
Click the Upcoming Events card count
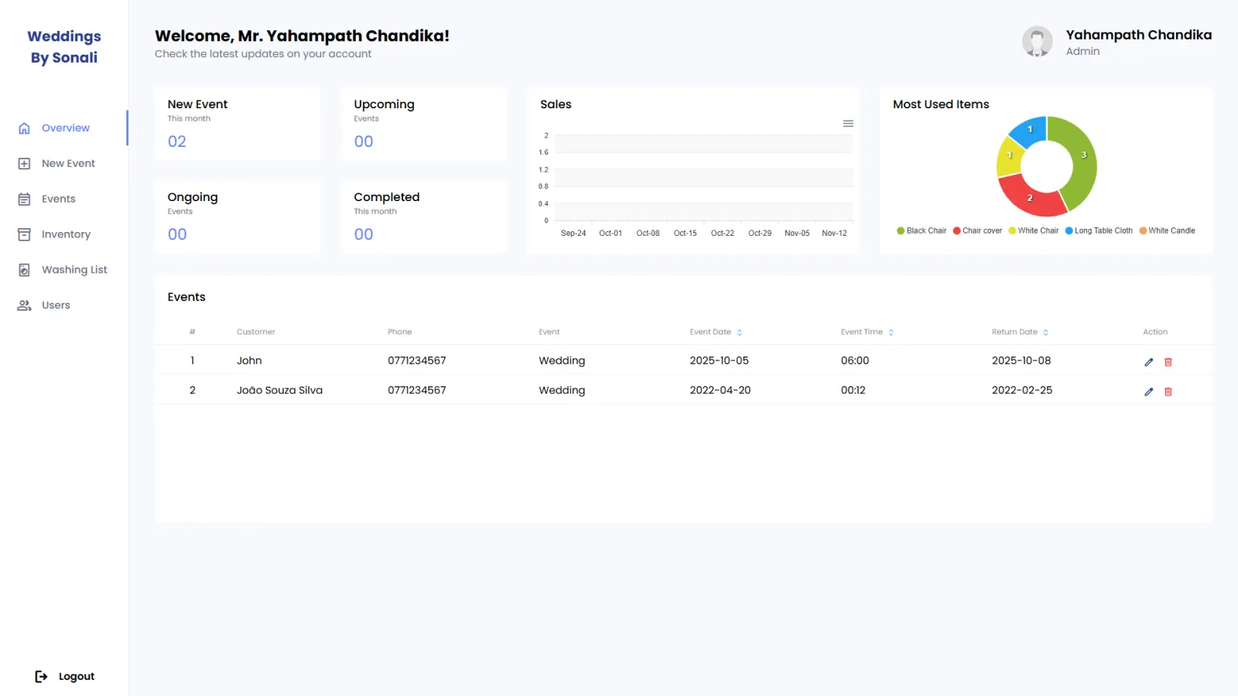point(364,142)
